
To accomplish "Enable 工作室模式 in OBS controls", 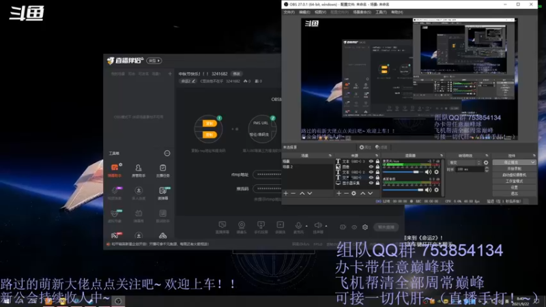I will click(515, 181).
